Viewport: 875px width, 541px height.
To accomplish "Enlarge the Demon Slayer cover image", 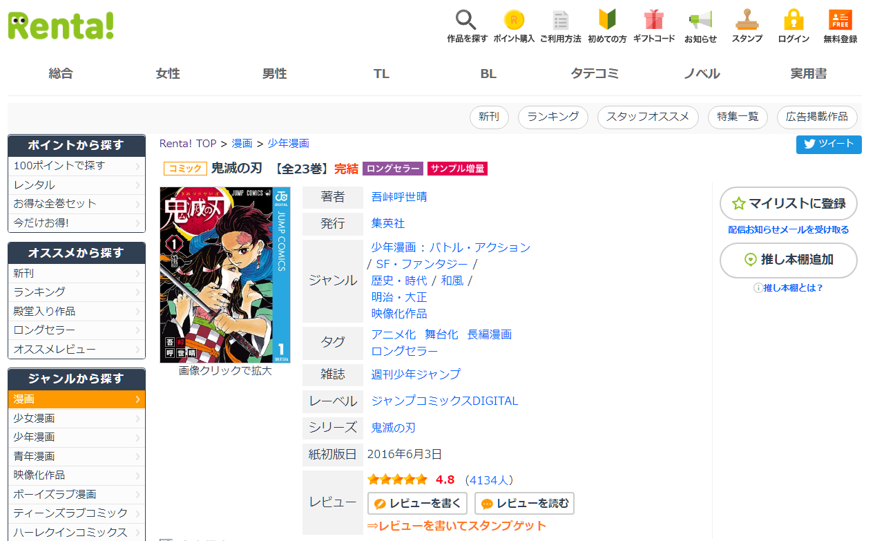I will pos(225,275).
